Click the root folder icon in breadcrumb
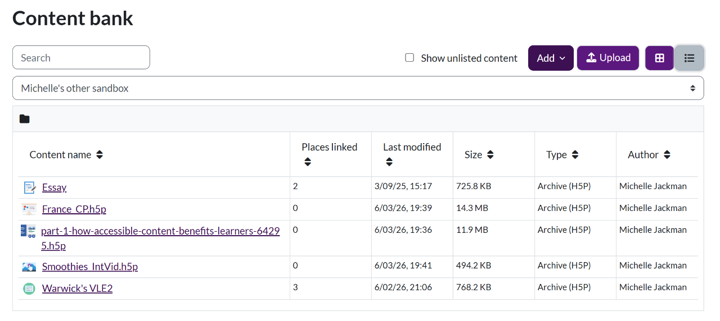Screen dimensions: 720x321 [24, 119]
